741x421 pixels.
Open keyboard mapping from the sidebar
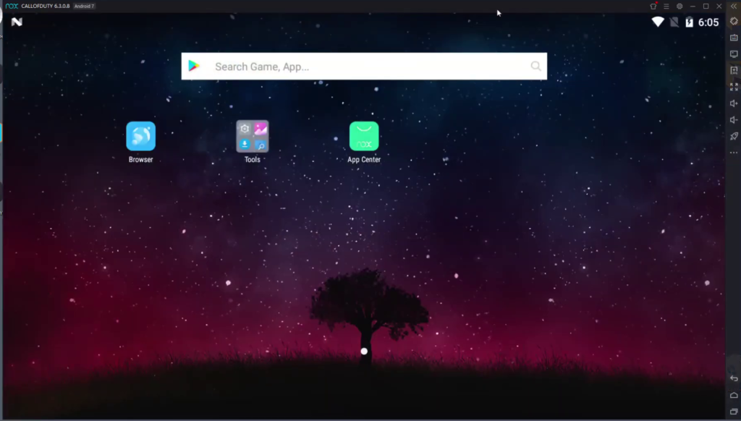click(x=734, y=38)
